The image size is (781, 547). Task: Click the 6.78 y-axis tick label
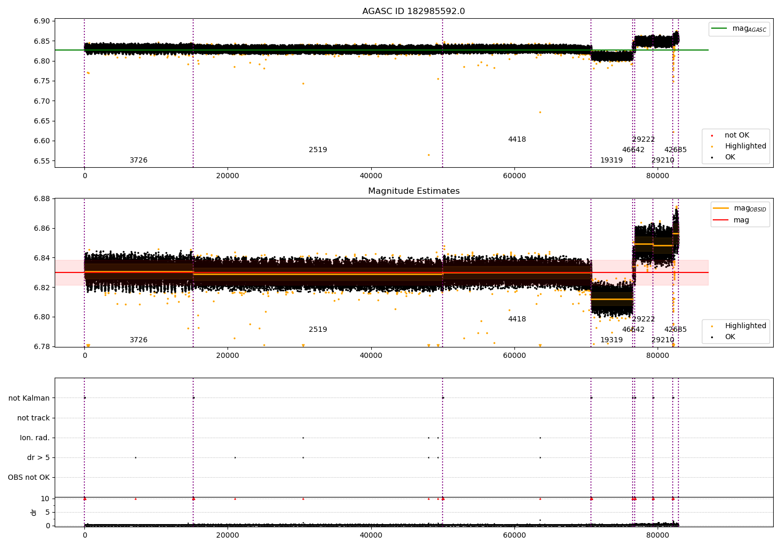42,347
